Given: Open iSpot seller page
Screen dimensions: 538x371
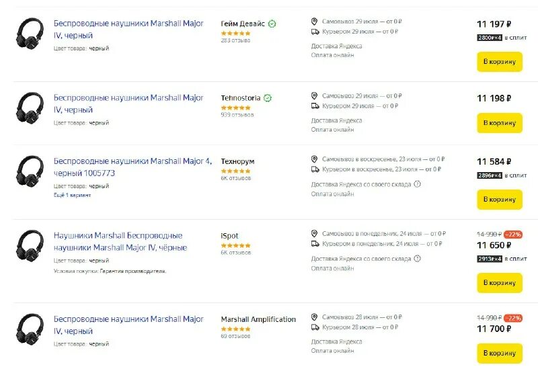Looking at the screenshot, I should tap(229, 236).
